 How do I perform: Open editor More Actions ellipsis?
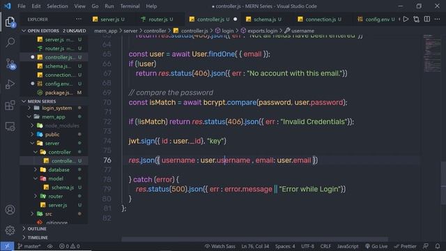pos(438,20)
